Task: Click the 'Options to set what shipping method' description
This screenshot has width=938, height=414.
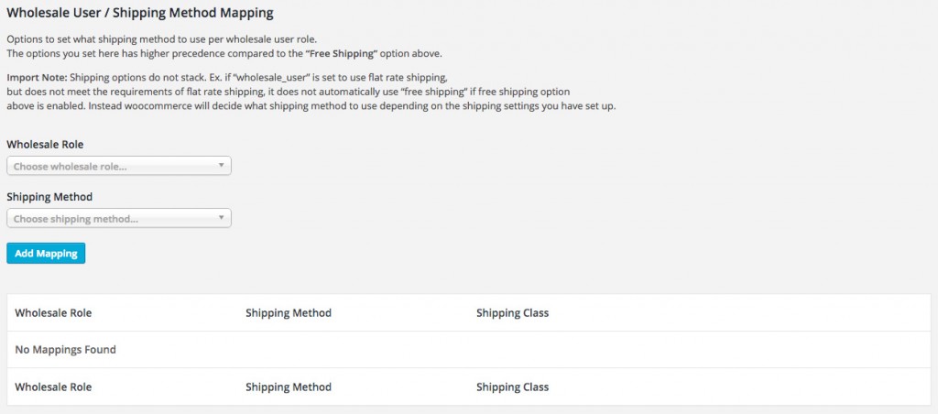Action: click(161, 40)
